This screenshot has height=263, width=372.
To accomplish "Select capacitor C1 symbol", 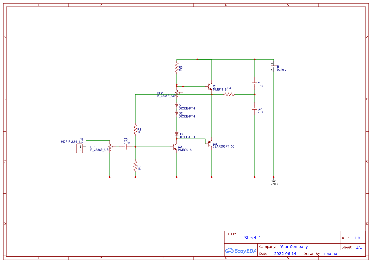I will click(x=255, y=83).
